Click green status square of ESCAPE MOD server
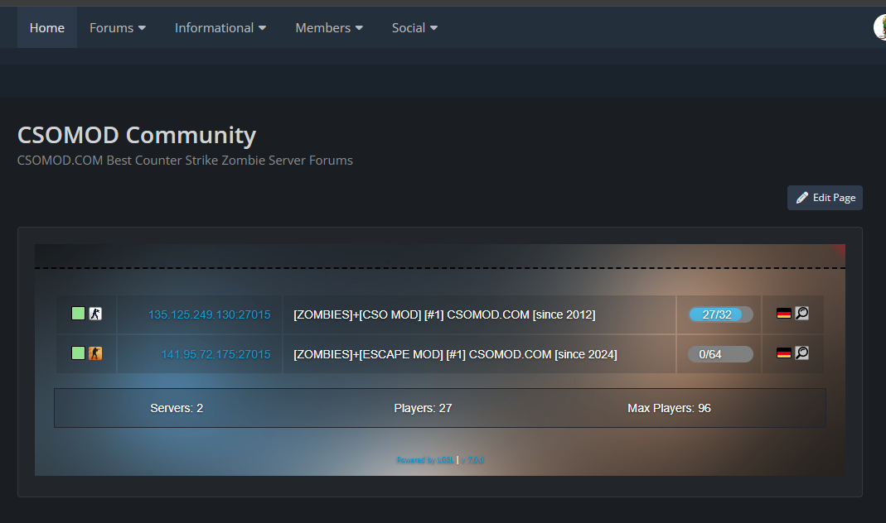Viewport: 886px width, 523px height. (78, 353)
